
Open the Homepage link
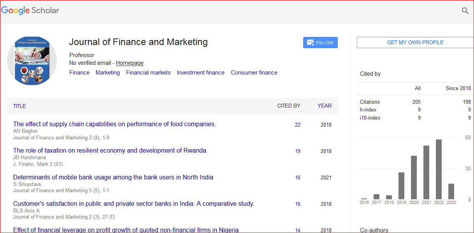(130, 63)
